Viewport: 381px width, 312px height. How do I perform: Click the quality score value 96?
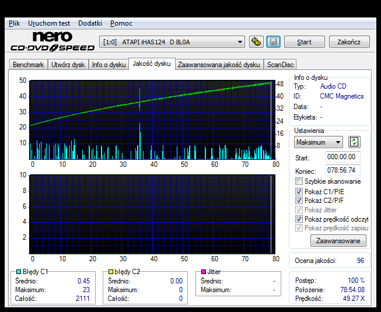(361, 261)
